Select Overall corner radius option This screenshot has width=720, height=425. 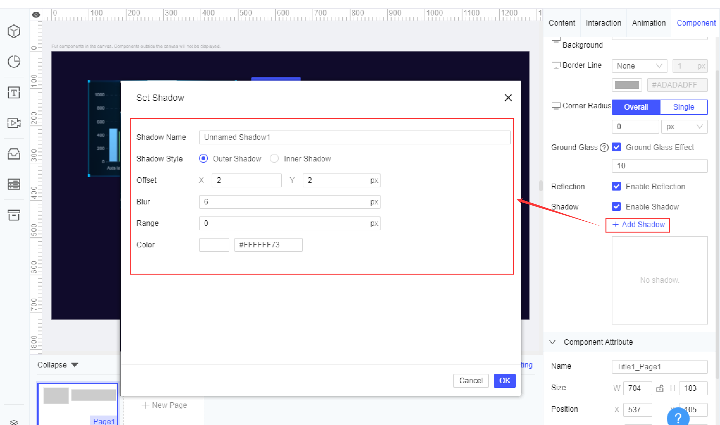(x=636, y=107)
